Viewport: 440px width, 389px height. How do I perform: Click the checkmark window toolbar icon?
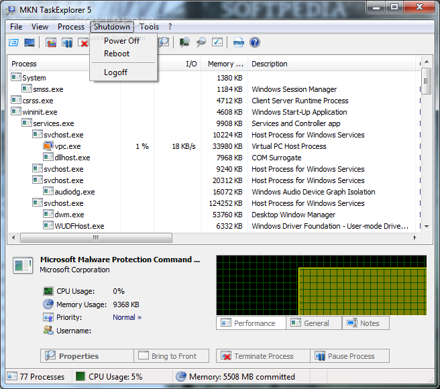click(x=217, y=42)
